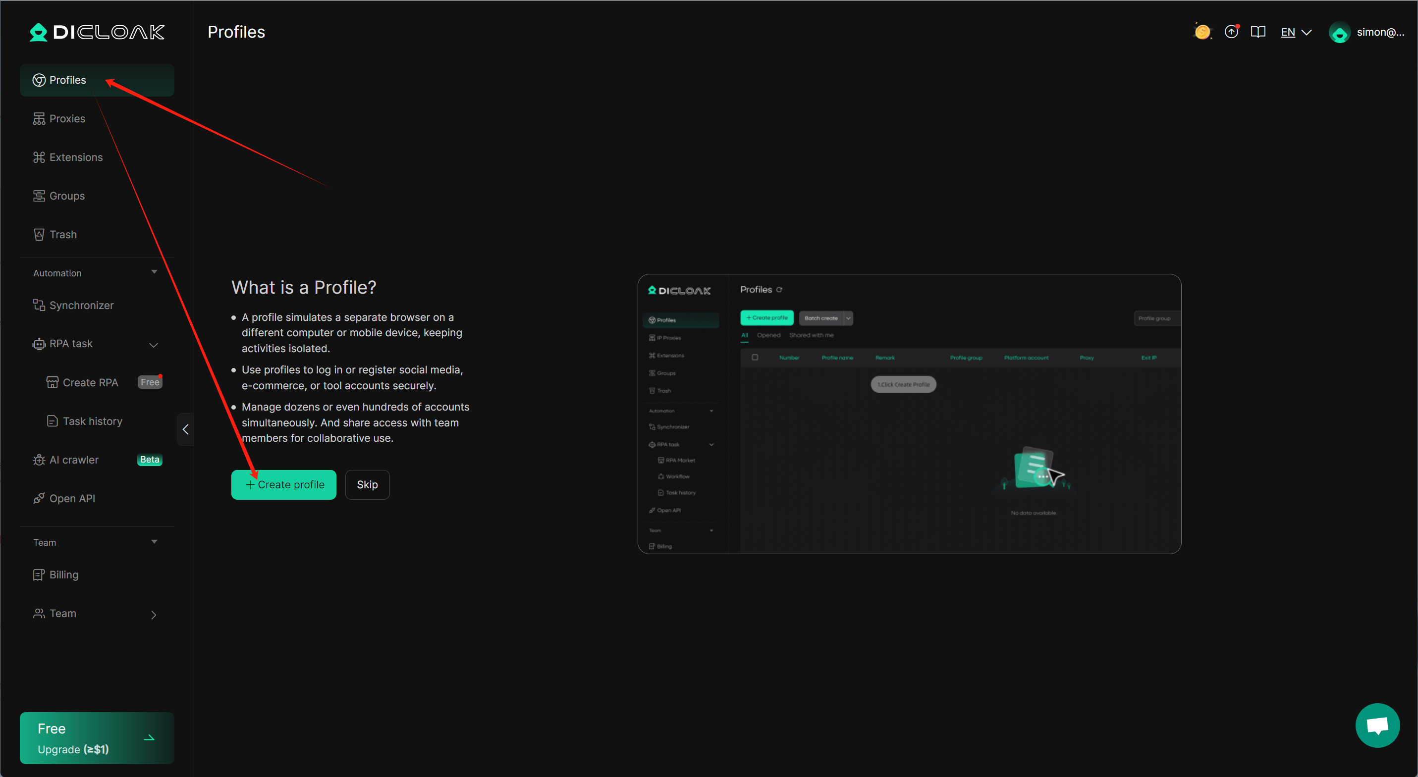Open the EN language dropdown
The height and width of the screenshot is (777, 1418).
point(1296,33)
